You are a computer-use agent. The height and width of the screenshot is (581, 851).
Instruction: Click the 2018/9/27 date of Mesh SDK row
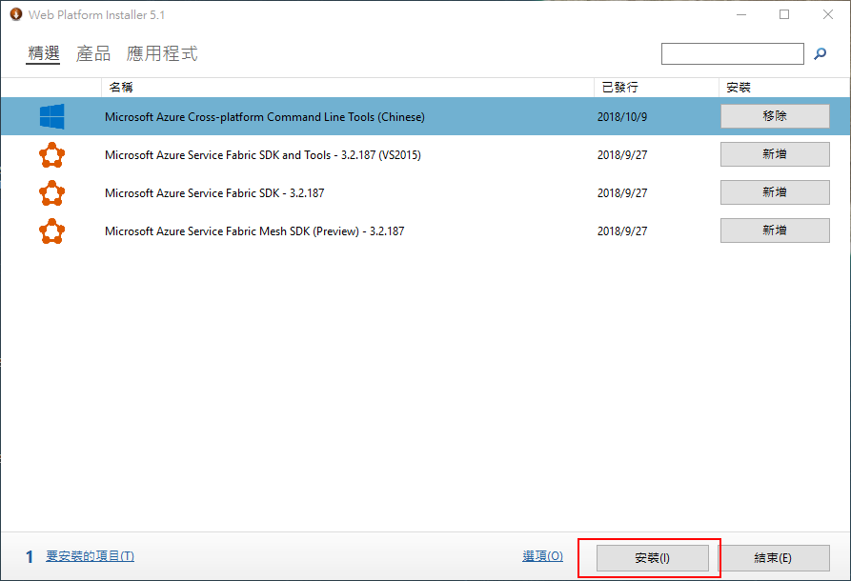622,231
